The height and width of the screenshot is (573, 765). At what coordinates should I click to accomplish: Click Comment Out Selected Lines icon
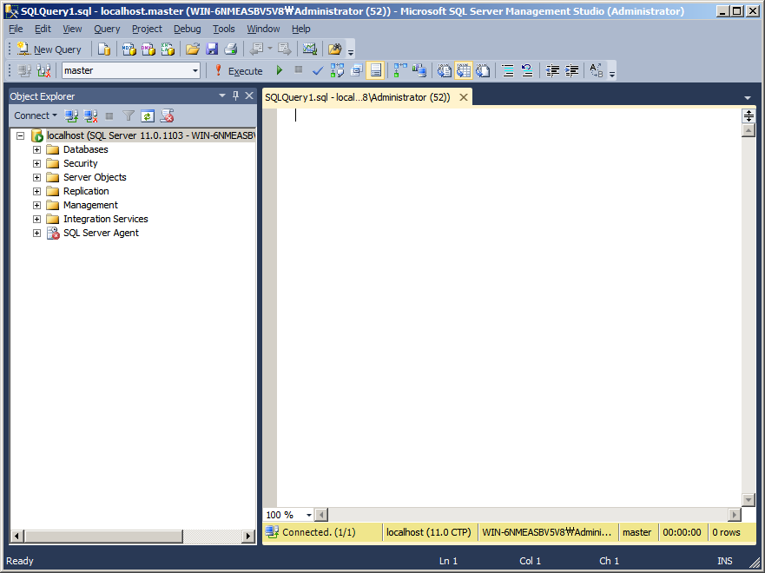tap(508, 70)
